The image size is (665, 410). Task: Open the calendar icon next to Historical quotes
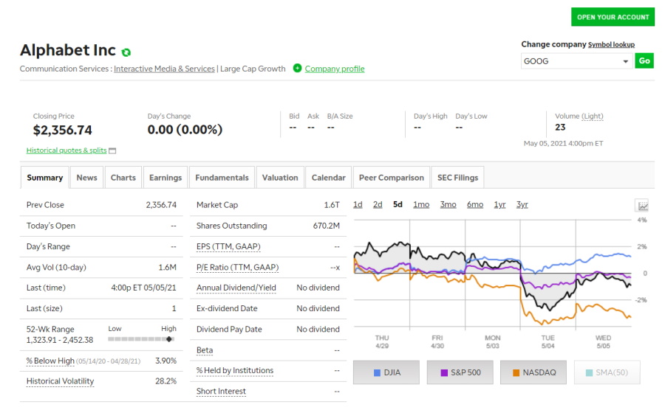pos(112,150)
